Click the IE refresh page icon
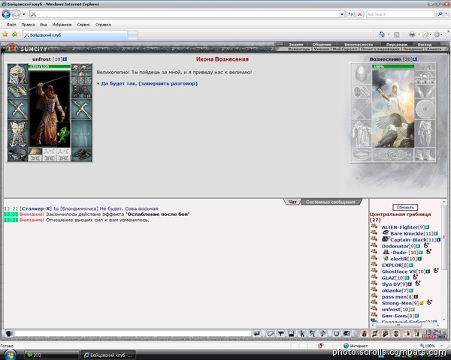 (350, 14)
